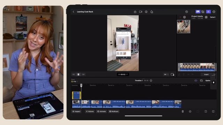The image size is (223, 125).
Task: Select the yellow-outlined Live connected clip
Action: [77, 95]
